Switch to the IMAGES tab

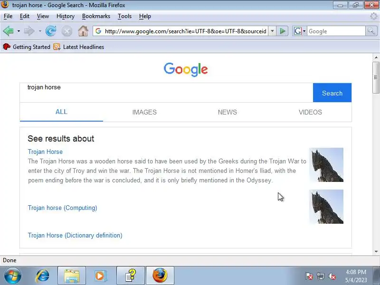click(144, 112)
